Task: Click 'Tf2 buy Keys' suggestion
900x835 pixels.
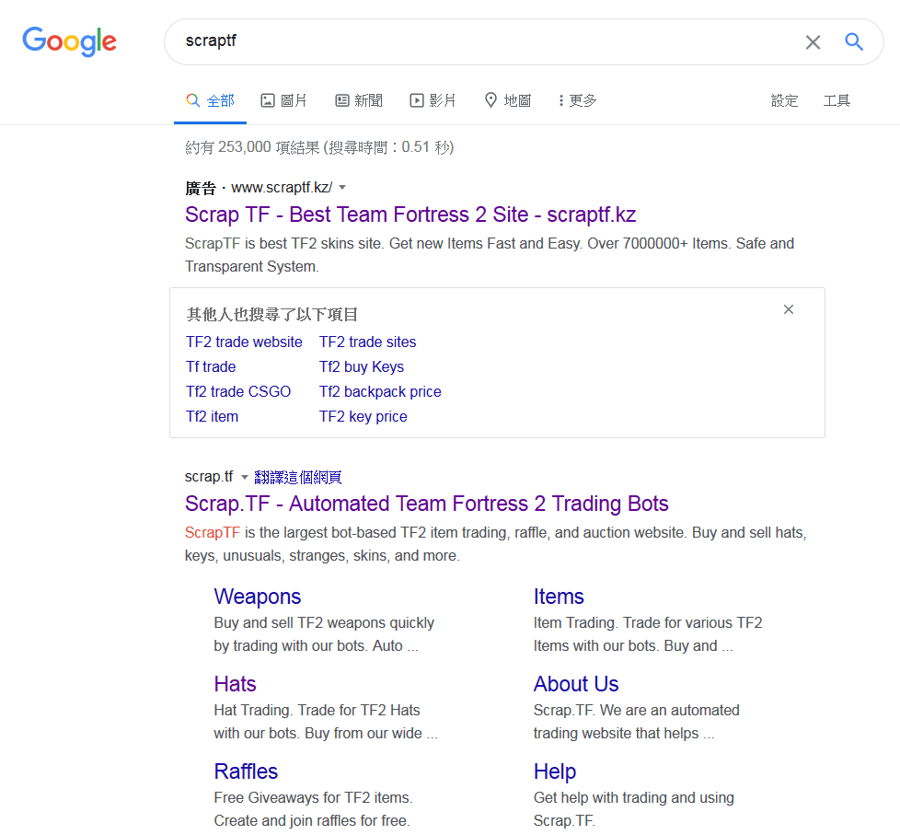Action: coord(362,366)
